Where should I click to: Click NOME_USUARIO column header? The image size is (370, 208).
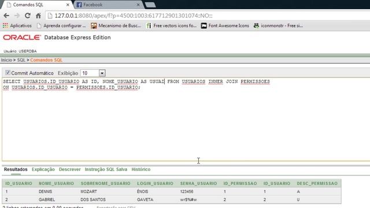(x=56, y=183)
